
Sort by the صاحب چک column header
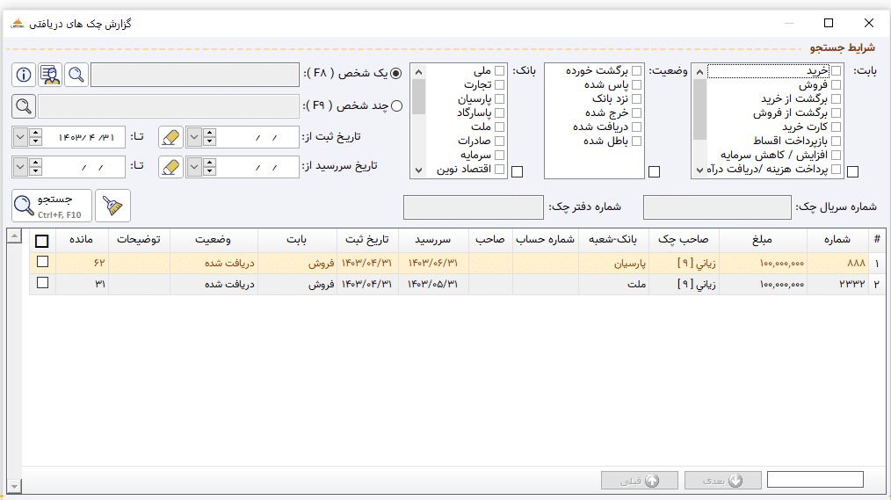(684, 240)
